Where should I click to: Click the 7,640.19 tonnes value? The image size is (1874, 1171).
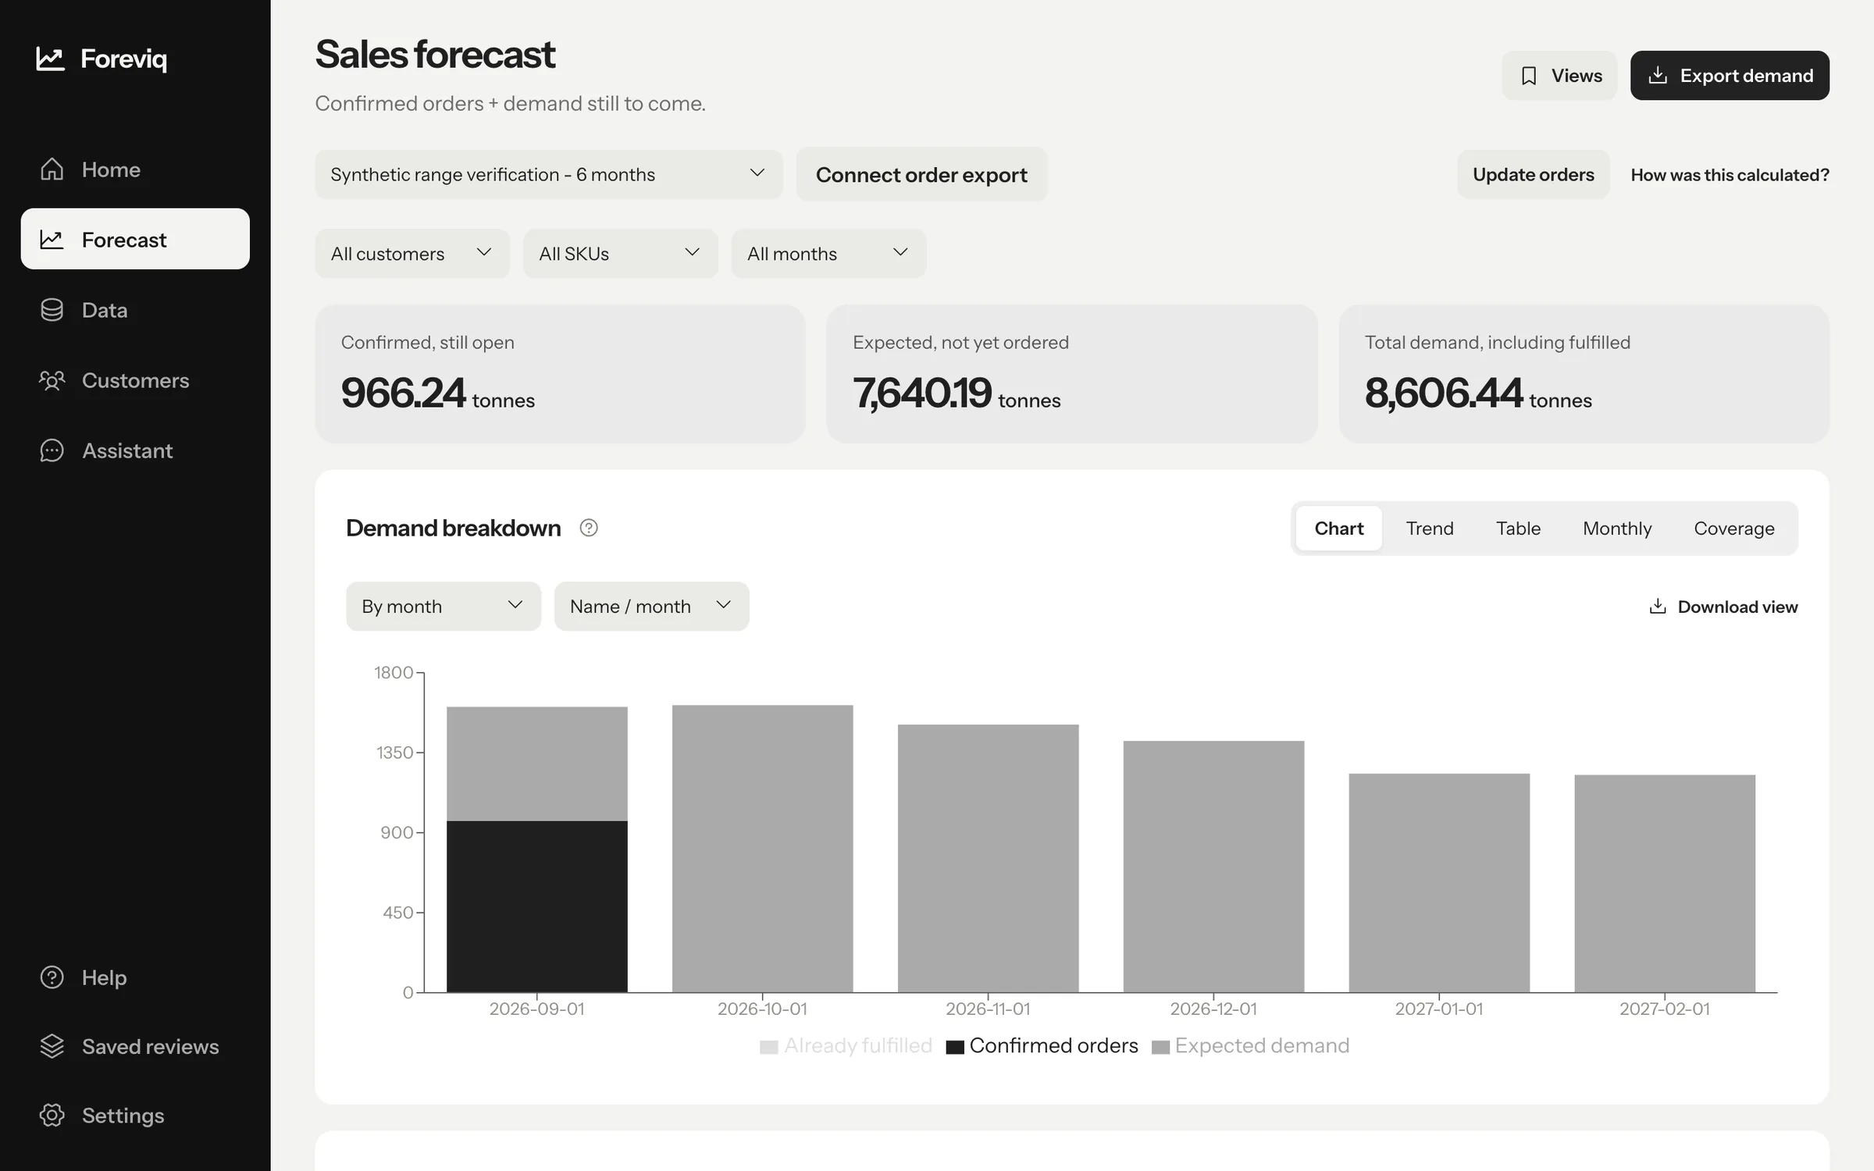coord(957,393)
